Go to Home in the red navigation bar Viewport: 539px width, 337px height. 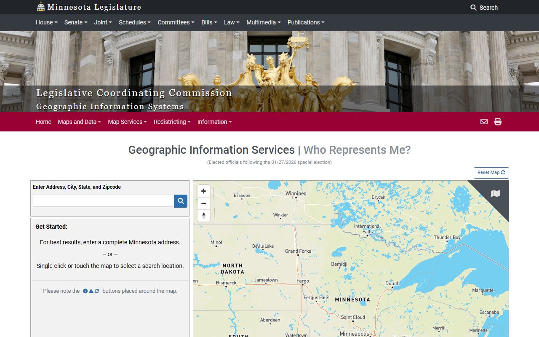tap(43, 122)
